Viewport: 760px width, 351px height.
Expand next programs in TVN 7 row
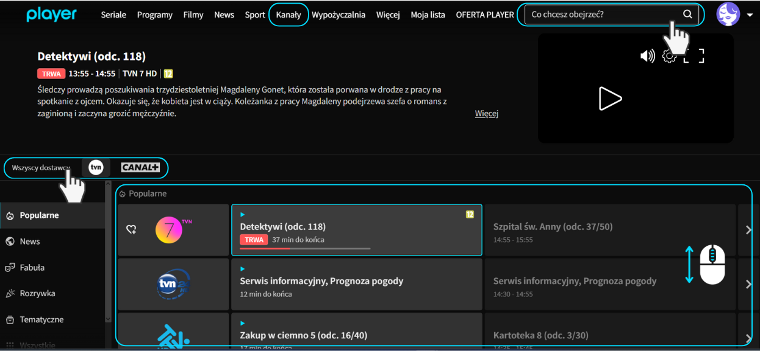pos(748,230)
